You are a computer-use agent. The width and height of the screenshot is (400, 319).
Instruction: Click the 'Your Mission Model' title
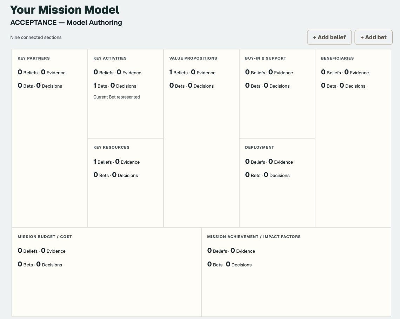[x=65, y=10]
